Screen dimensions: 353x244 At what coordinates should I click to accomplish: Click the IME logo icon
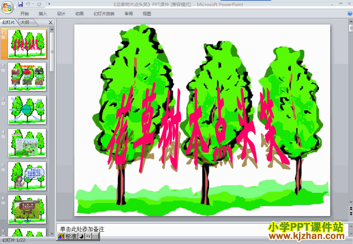(61, 236)
